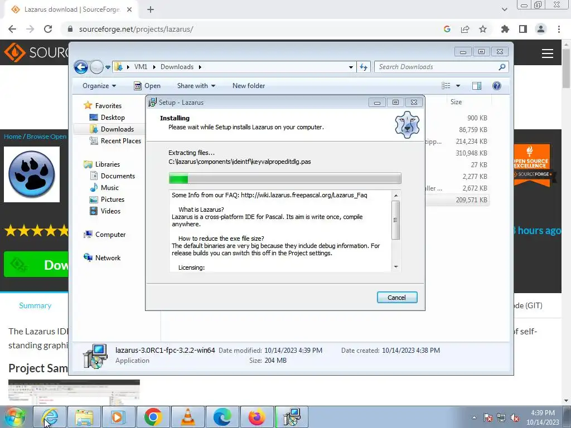This screenshot has width=571, height=428.
Task: Bookmark this page with star icon
Action: point(483,29)
